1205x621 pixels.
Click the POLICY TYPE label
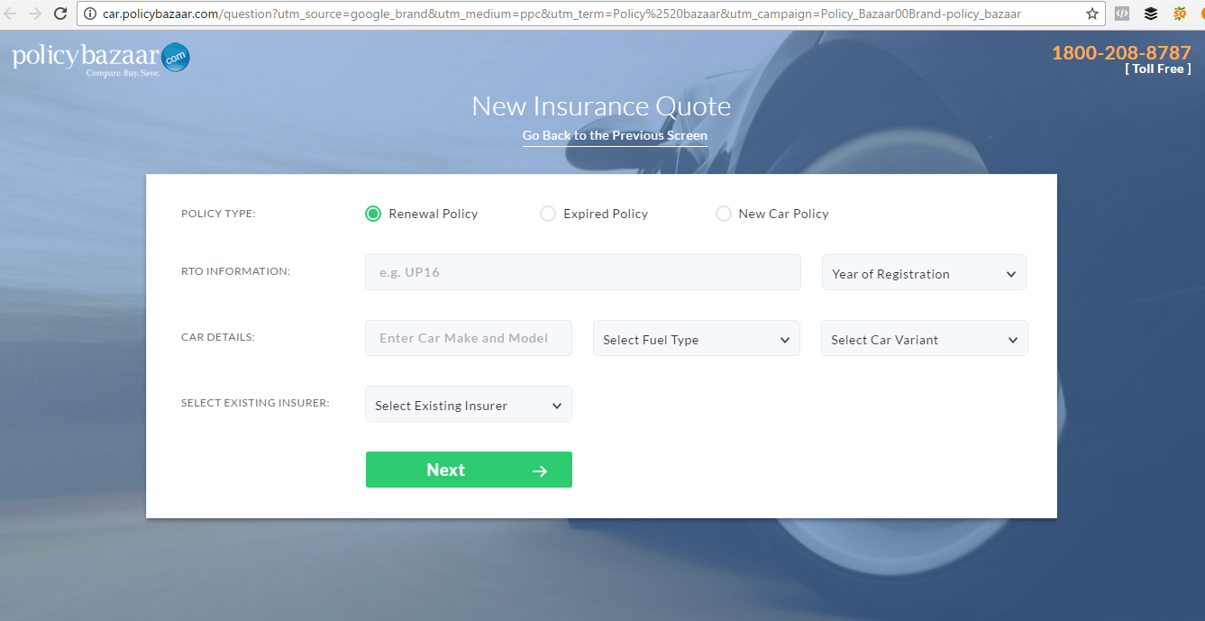pos(218,214)
